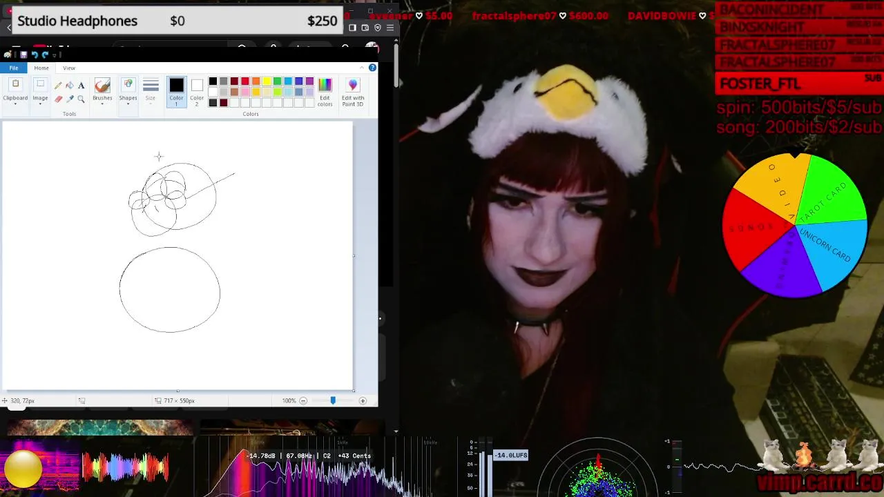Pick the purple color swatch
This screenshot has height=497, width=884.
coord(309,81)
